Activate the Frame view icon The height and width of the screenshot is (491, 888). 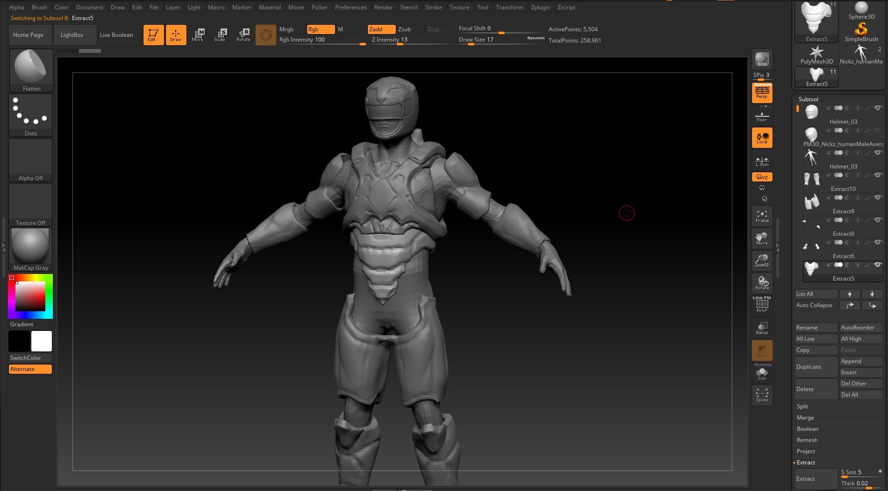click(762, 216)
